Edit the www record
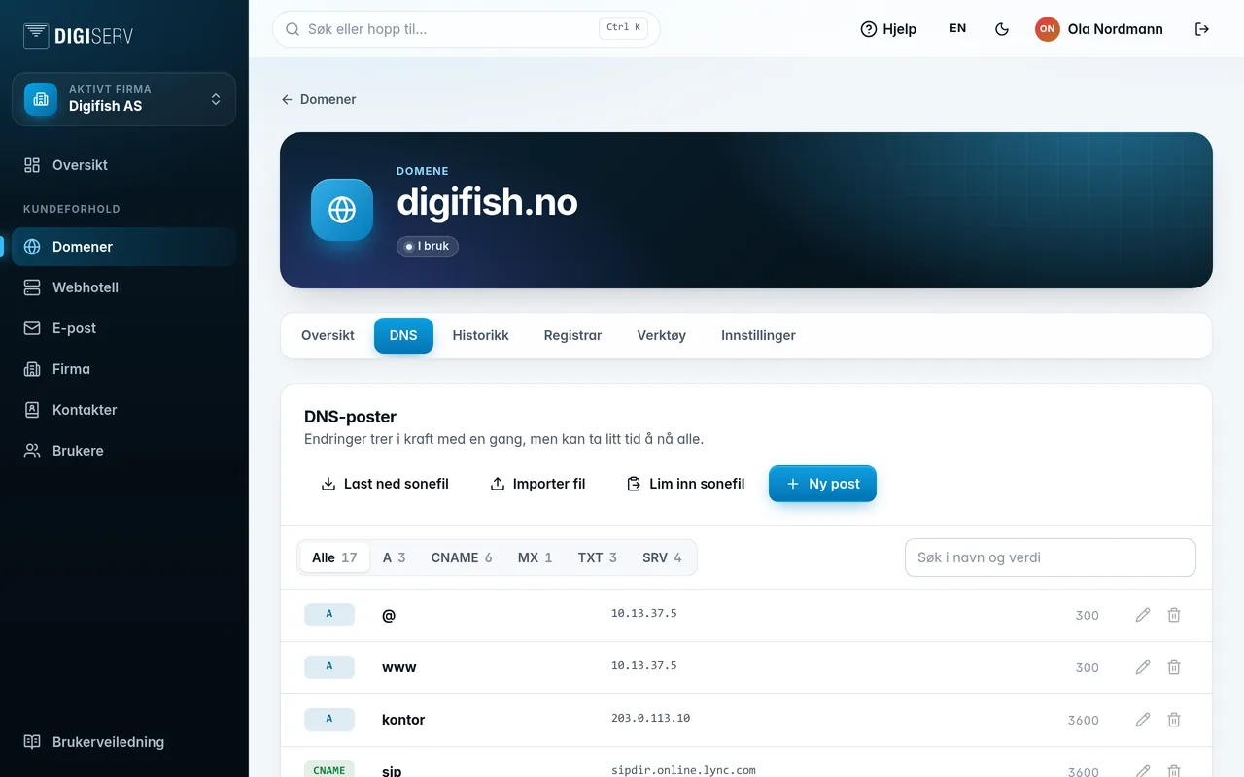Screen dimensions: 1244x777 pyautogui.click(x=1143, y=667)
